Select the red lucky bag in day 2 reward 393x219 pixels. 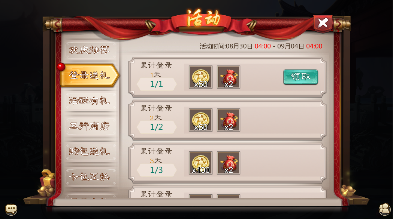[x=228, y=120]
